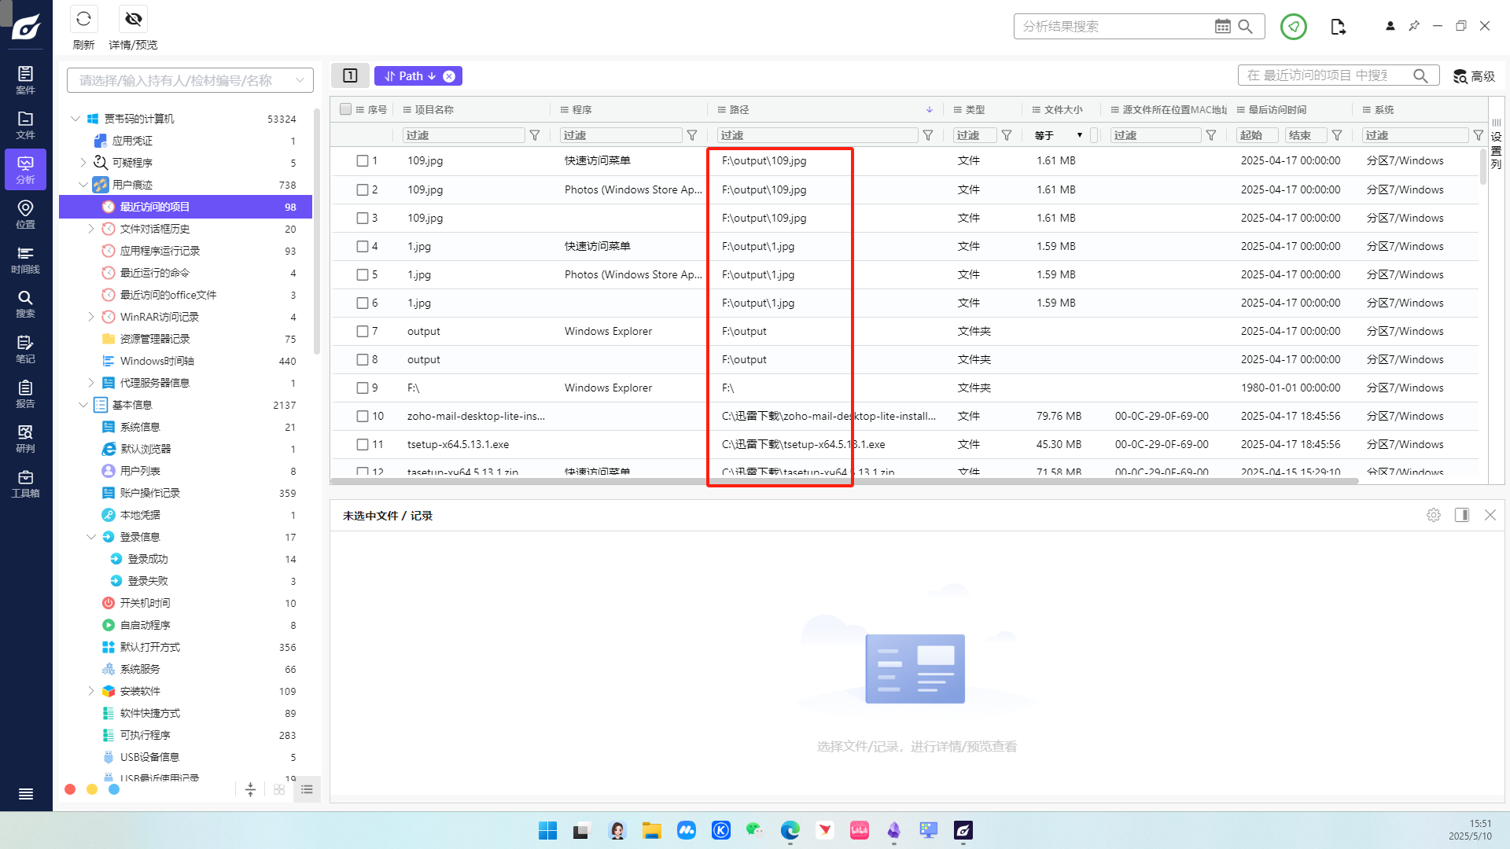
Task: Open the 报告 report sidebar icon
Action: click(25, 394)
